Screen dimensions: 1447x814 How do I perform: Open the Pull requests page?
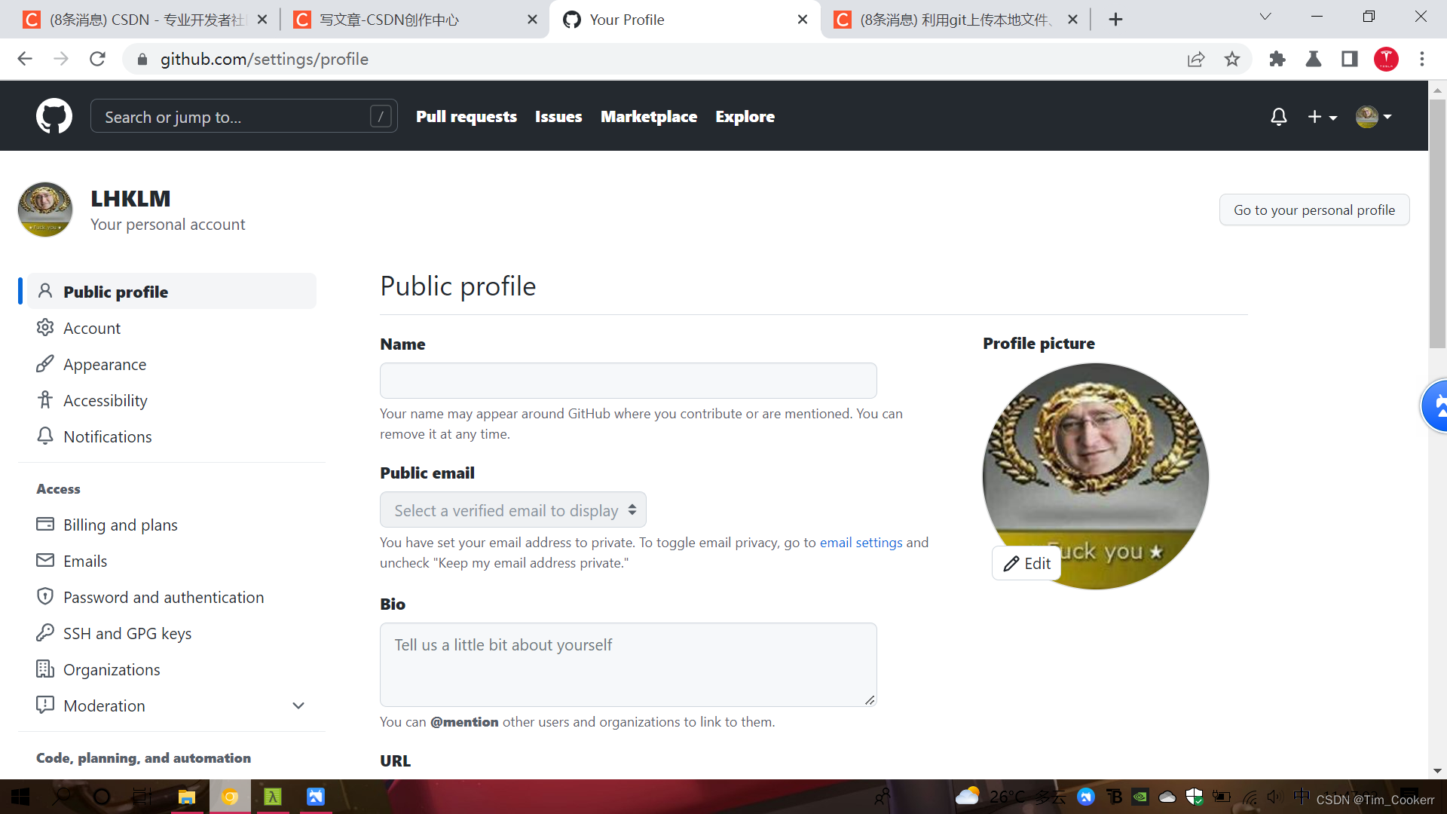[x=466, y=117]
